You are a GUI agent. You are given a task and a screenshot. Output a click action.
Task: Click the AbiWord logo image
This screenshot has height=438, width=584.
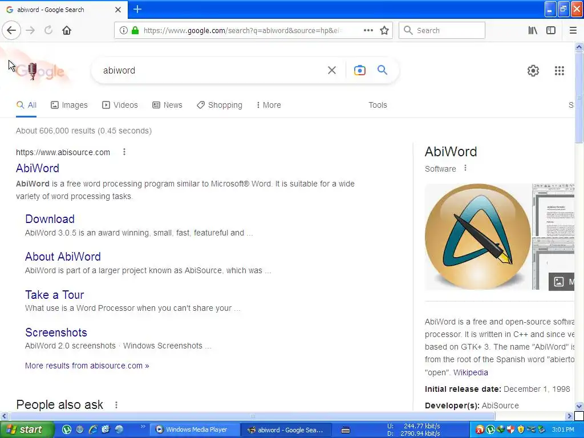pyautogui.click(x=478, y=237)
